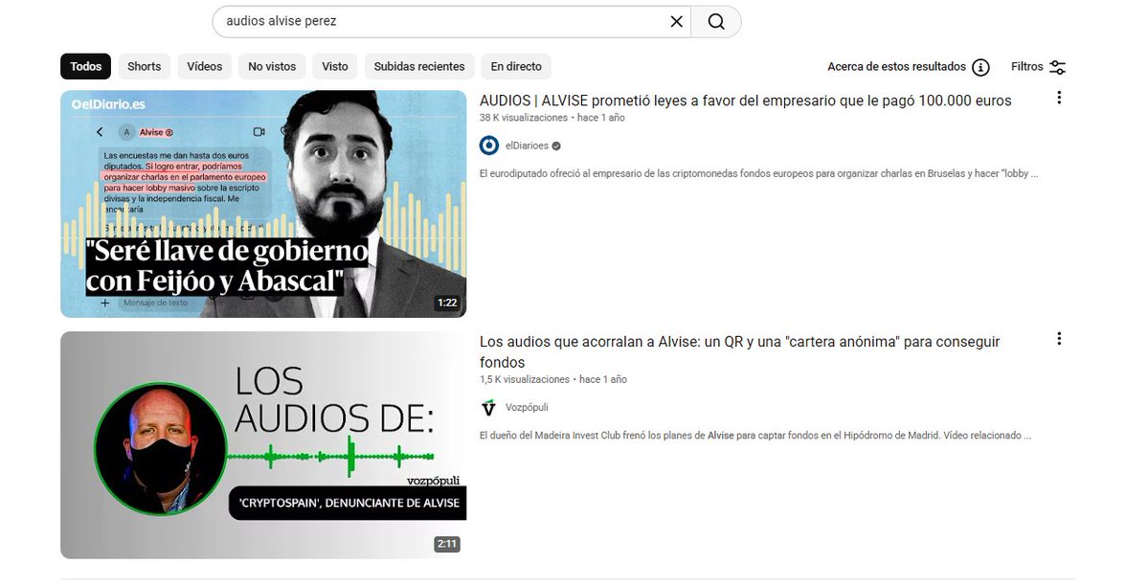
Task: Select the Todos filter chip
Action: click(x=85, y=67)
